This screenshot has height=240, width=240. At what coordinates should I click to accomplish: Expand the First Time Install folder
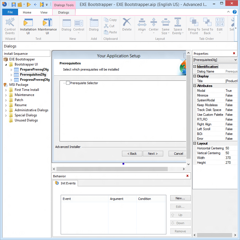point(6,90)
